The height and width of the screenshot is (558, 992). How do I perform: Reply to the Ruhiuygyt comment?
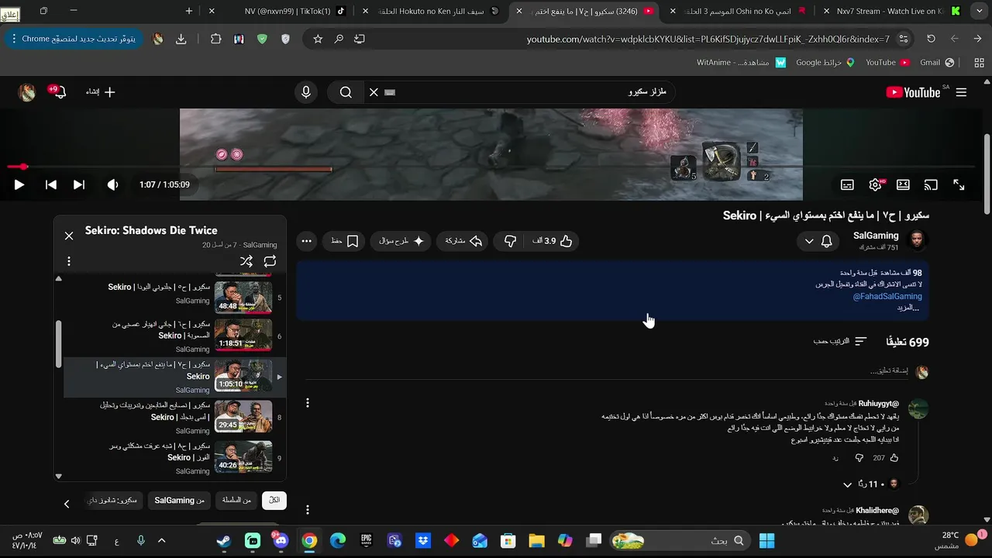(835, 458)
